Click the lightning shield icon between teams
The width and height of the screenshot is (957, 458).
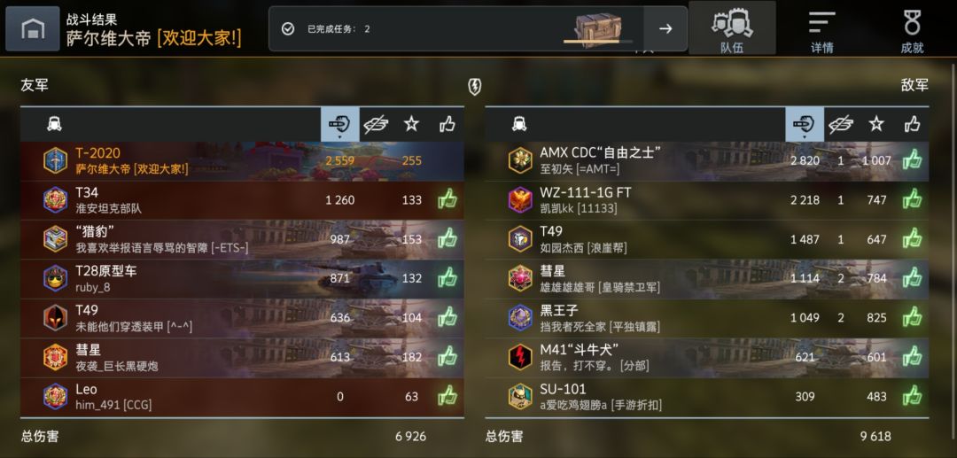[474, 87]
